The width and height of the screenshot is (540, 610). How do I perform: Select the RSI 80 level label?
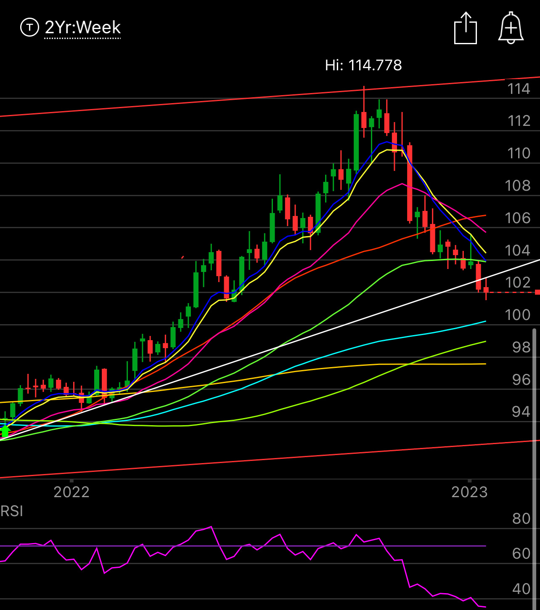(521, 519)
